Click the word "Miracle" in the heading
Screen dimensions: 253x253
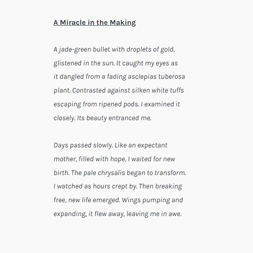tap(73, 22)
